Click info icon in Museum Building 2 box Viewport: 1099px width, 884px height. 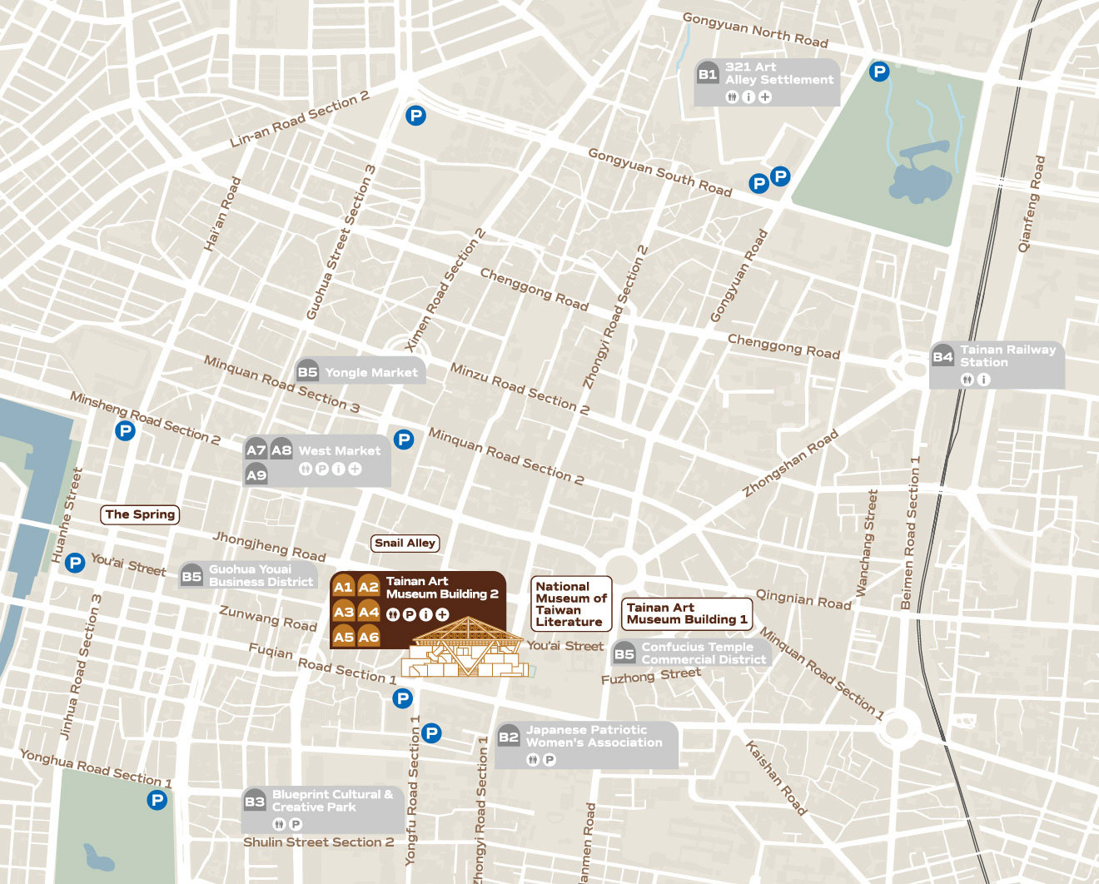[425, 614]
